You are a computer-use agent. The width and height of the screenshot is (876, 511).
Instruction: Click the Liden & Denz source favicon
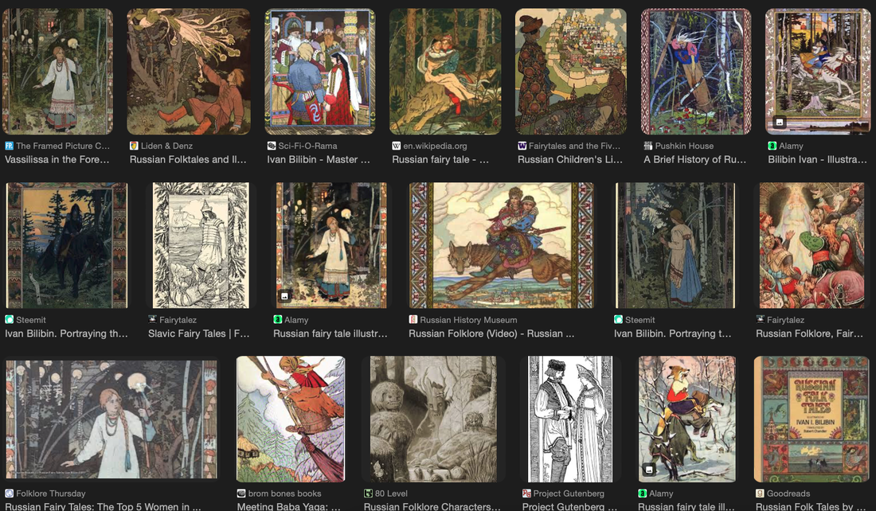pyautogui.click(x=134, y=146)
